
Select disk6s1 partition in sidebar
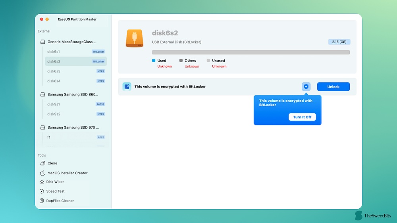pyautogui.click(x=76, y=51)
